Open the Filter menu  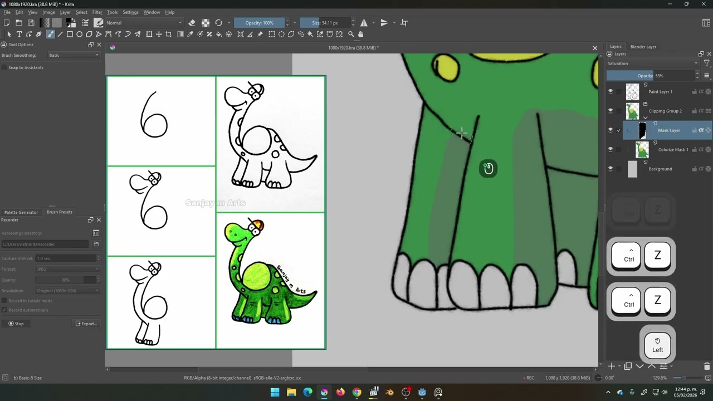coord(97,12)
